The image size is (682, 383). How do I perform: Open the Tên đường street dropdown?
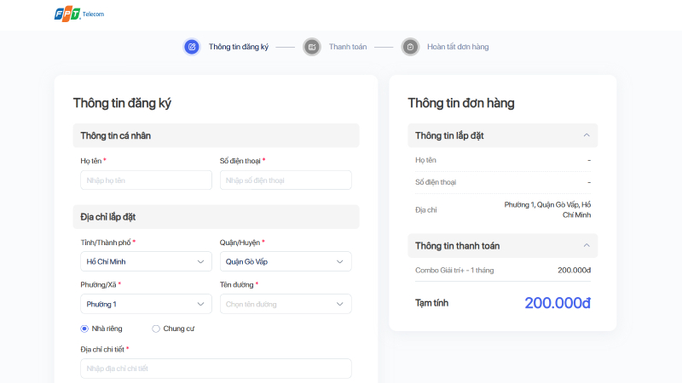point(286,304)
